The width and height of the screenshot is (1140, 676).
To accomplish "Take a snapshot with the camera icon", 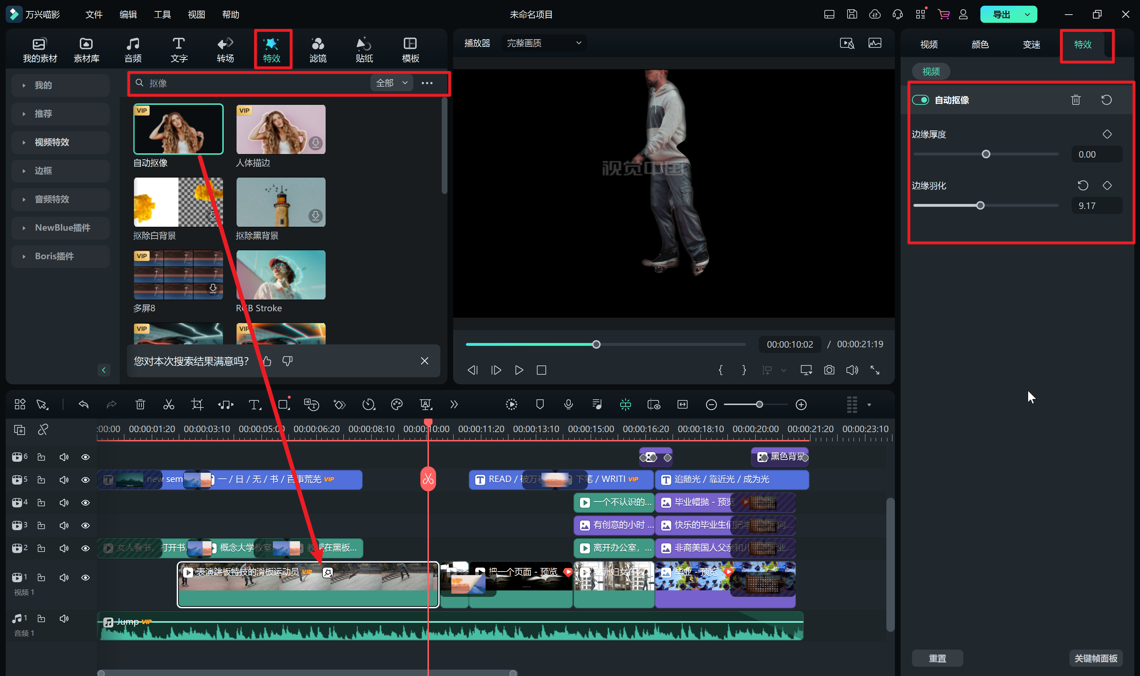I will (829, 370).
